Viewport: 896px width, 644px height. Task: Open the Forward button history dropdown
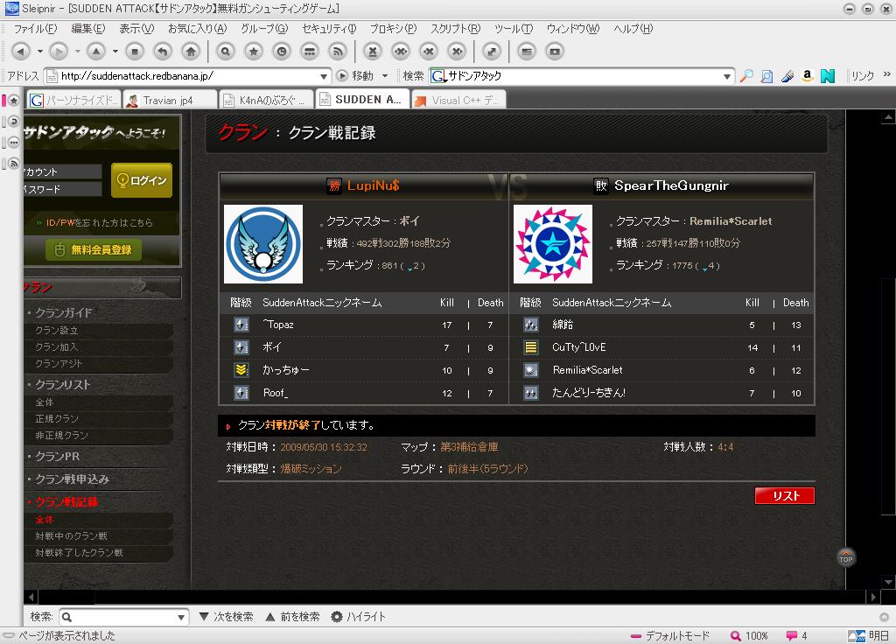pos(77,52)
